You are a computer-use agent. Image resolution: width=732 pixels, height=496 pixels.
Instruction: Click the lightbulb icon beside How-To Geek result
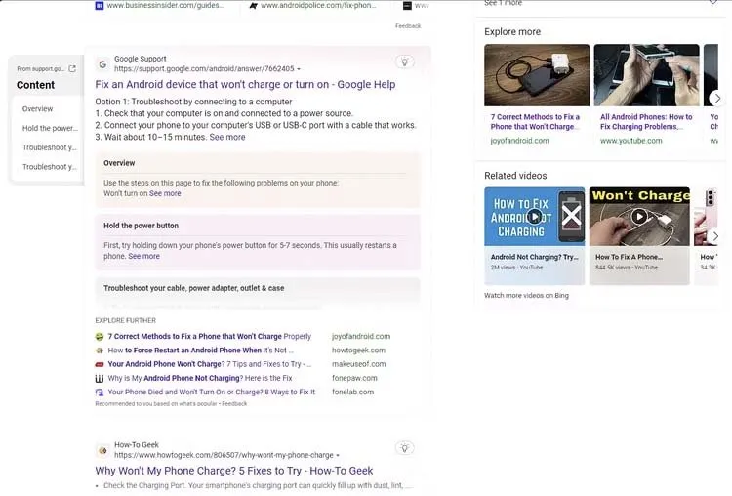(404, 448)
